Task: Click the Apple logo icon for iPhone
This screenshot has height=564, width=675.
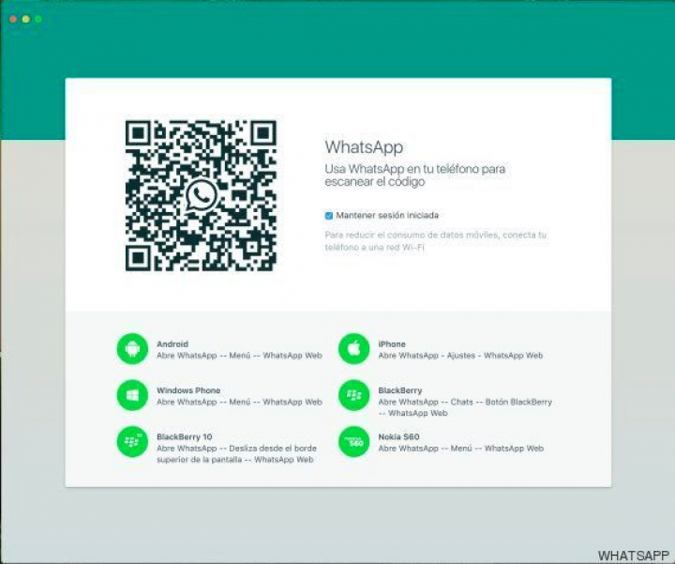Action: point(354,349)
